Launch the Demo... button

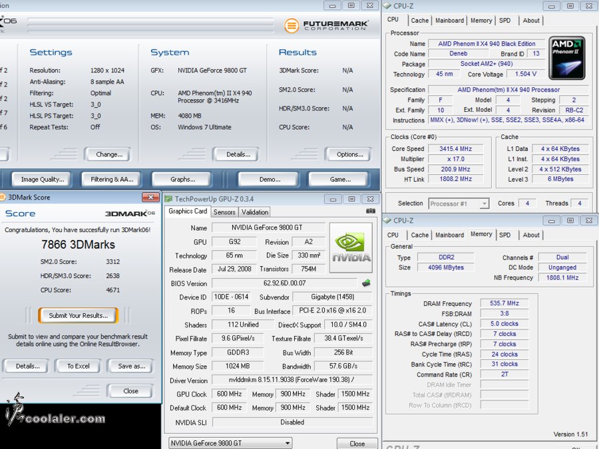[270, 179]
